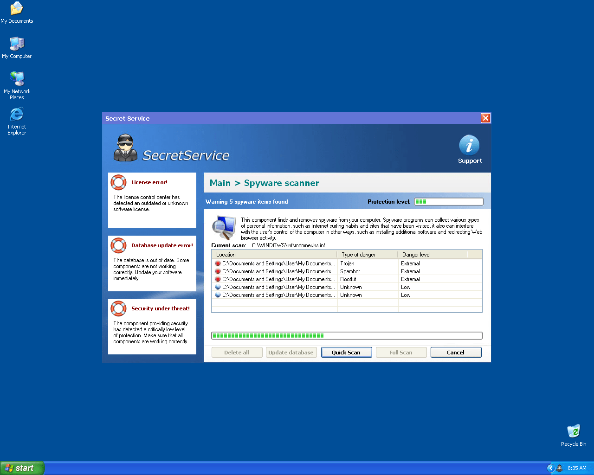Click the scan progress bar
Screen dimensions: 594x475
pos(347,335)
